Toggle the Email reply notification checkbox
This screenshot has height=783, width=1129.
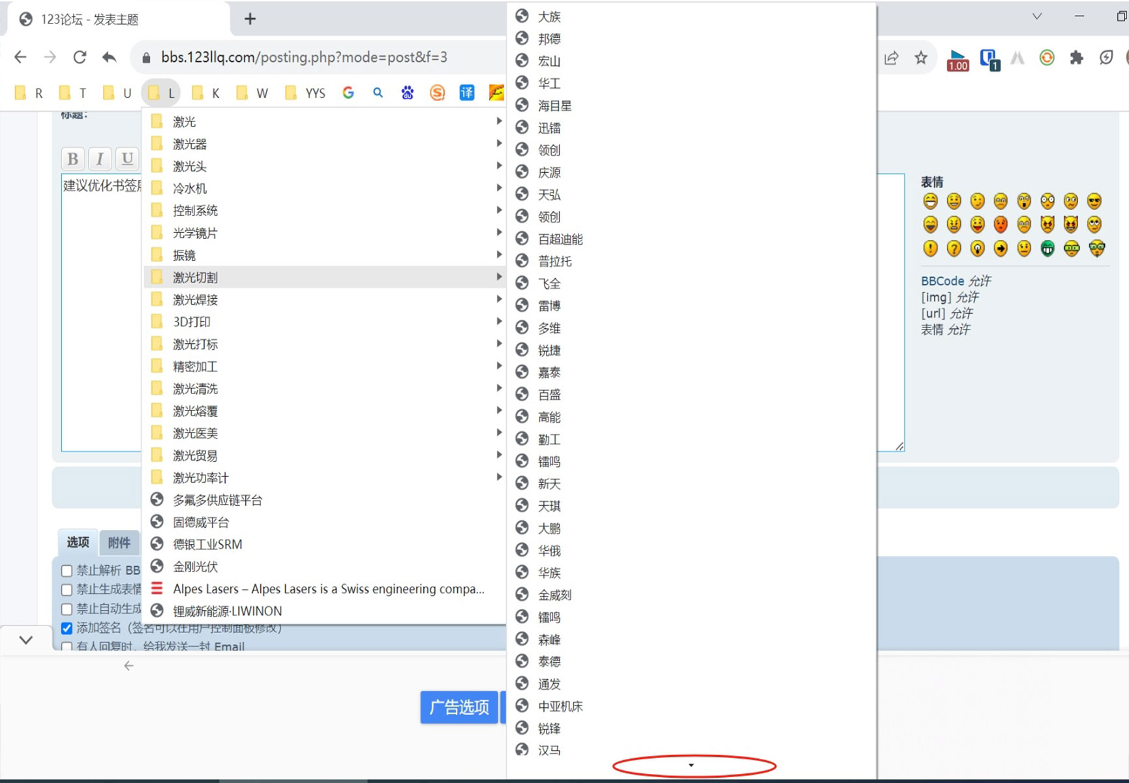67,647
